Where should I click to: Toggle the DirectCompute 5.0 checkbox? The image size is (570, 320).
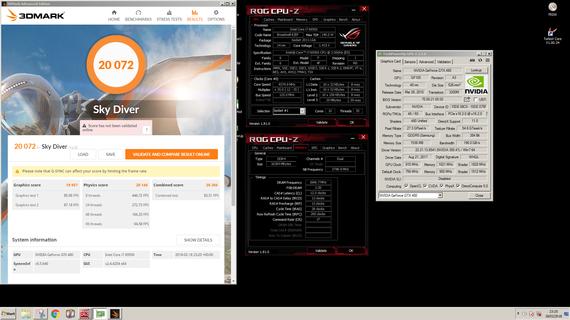pyautogui.click(x=458, y=186)
